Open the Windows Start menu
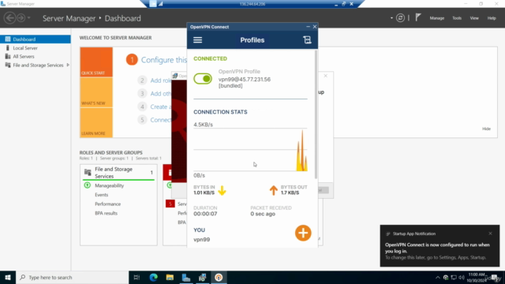The height and width of the screenshot is (284, 505). (x=8, y=277)
